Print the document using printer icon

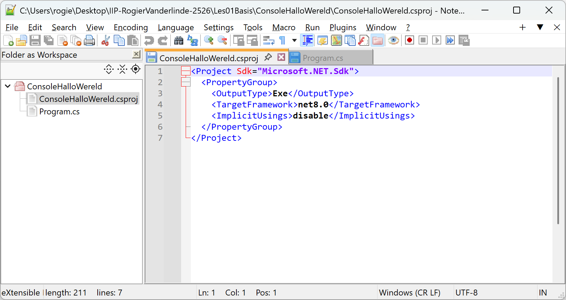pos(89,41)
